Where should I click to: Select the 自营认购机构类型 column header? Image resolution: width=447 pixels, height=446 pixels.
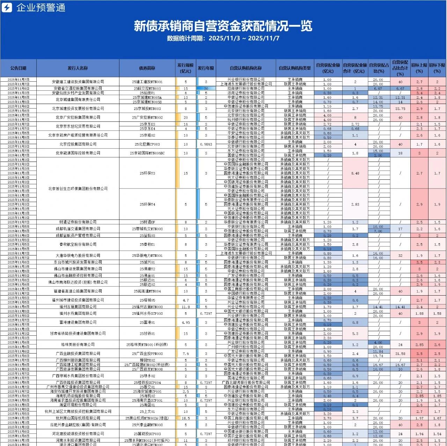(x=295, y=68)
